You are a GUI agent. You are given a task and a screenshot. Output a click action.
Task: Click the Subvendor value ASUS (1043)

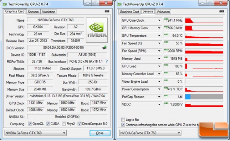coord(87,55)
